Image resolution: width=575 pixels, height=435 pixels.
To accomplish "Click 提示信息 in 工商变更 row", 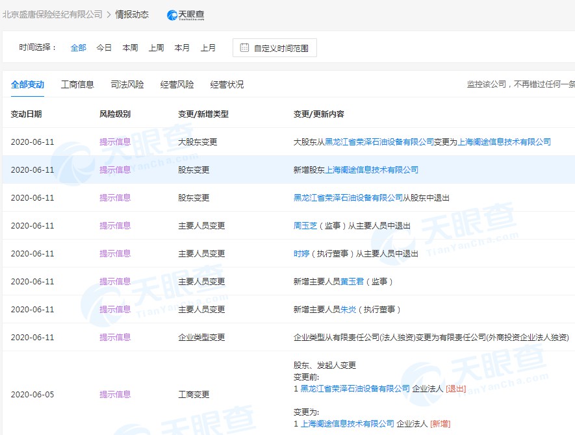I will tap(115, 394).
